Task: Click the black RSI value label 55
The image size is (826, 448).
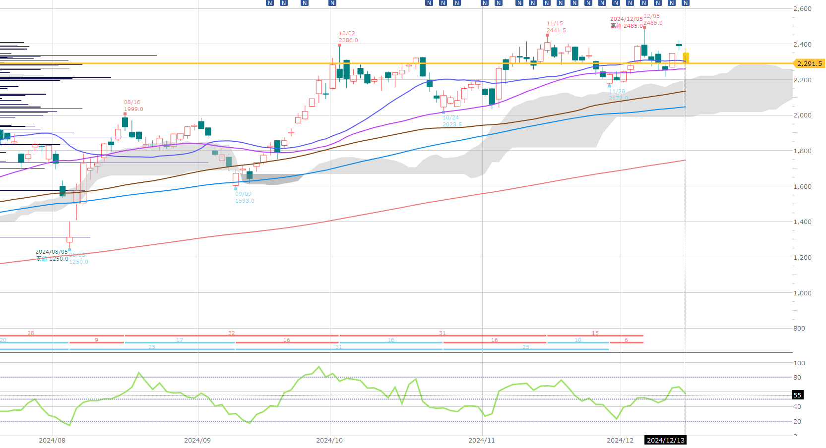Action: coord(797,395)
